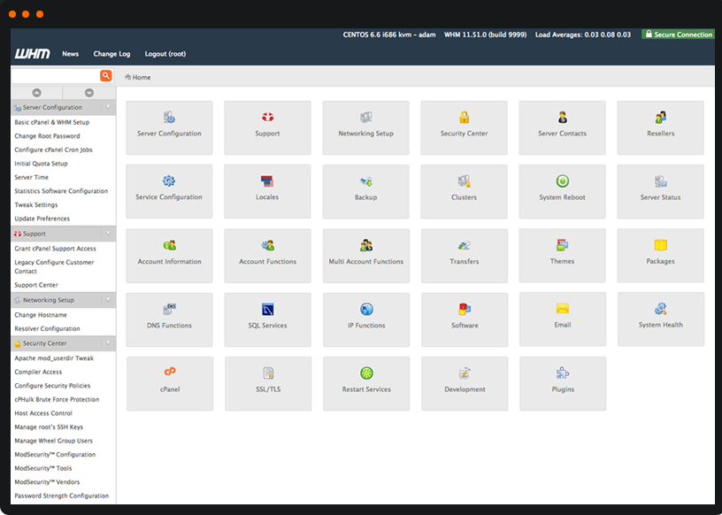Open Server Time in sidebar
722x515 pixels.
tap(31, 177)
